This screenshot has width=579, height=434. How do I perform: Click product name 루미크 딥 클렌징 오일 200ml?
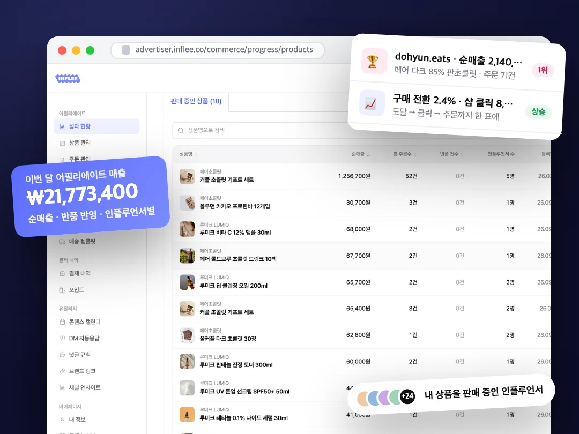pyautogui.click(x=233, y=286)
